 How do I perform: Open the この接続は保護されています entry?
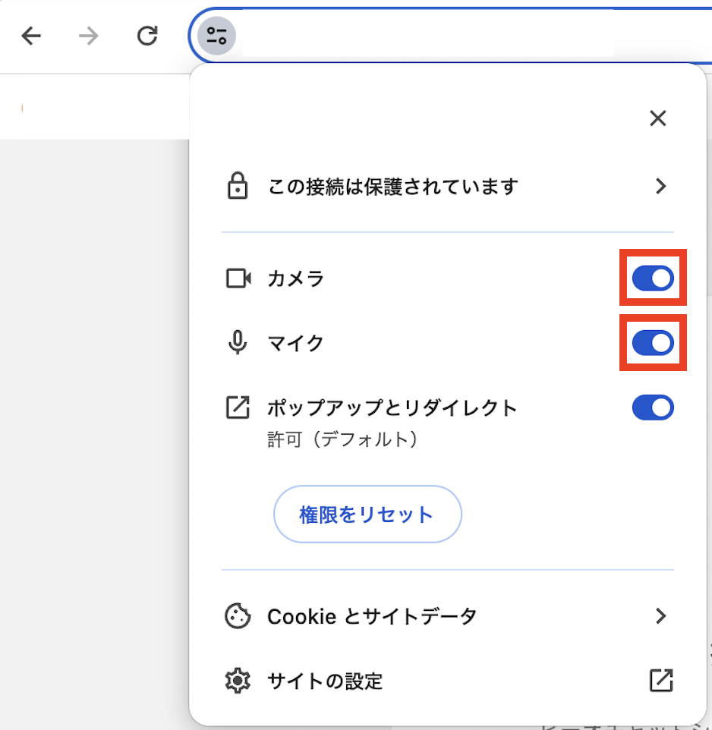point(392,186)
